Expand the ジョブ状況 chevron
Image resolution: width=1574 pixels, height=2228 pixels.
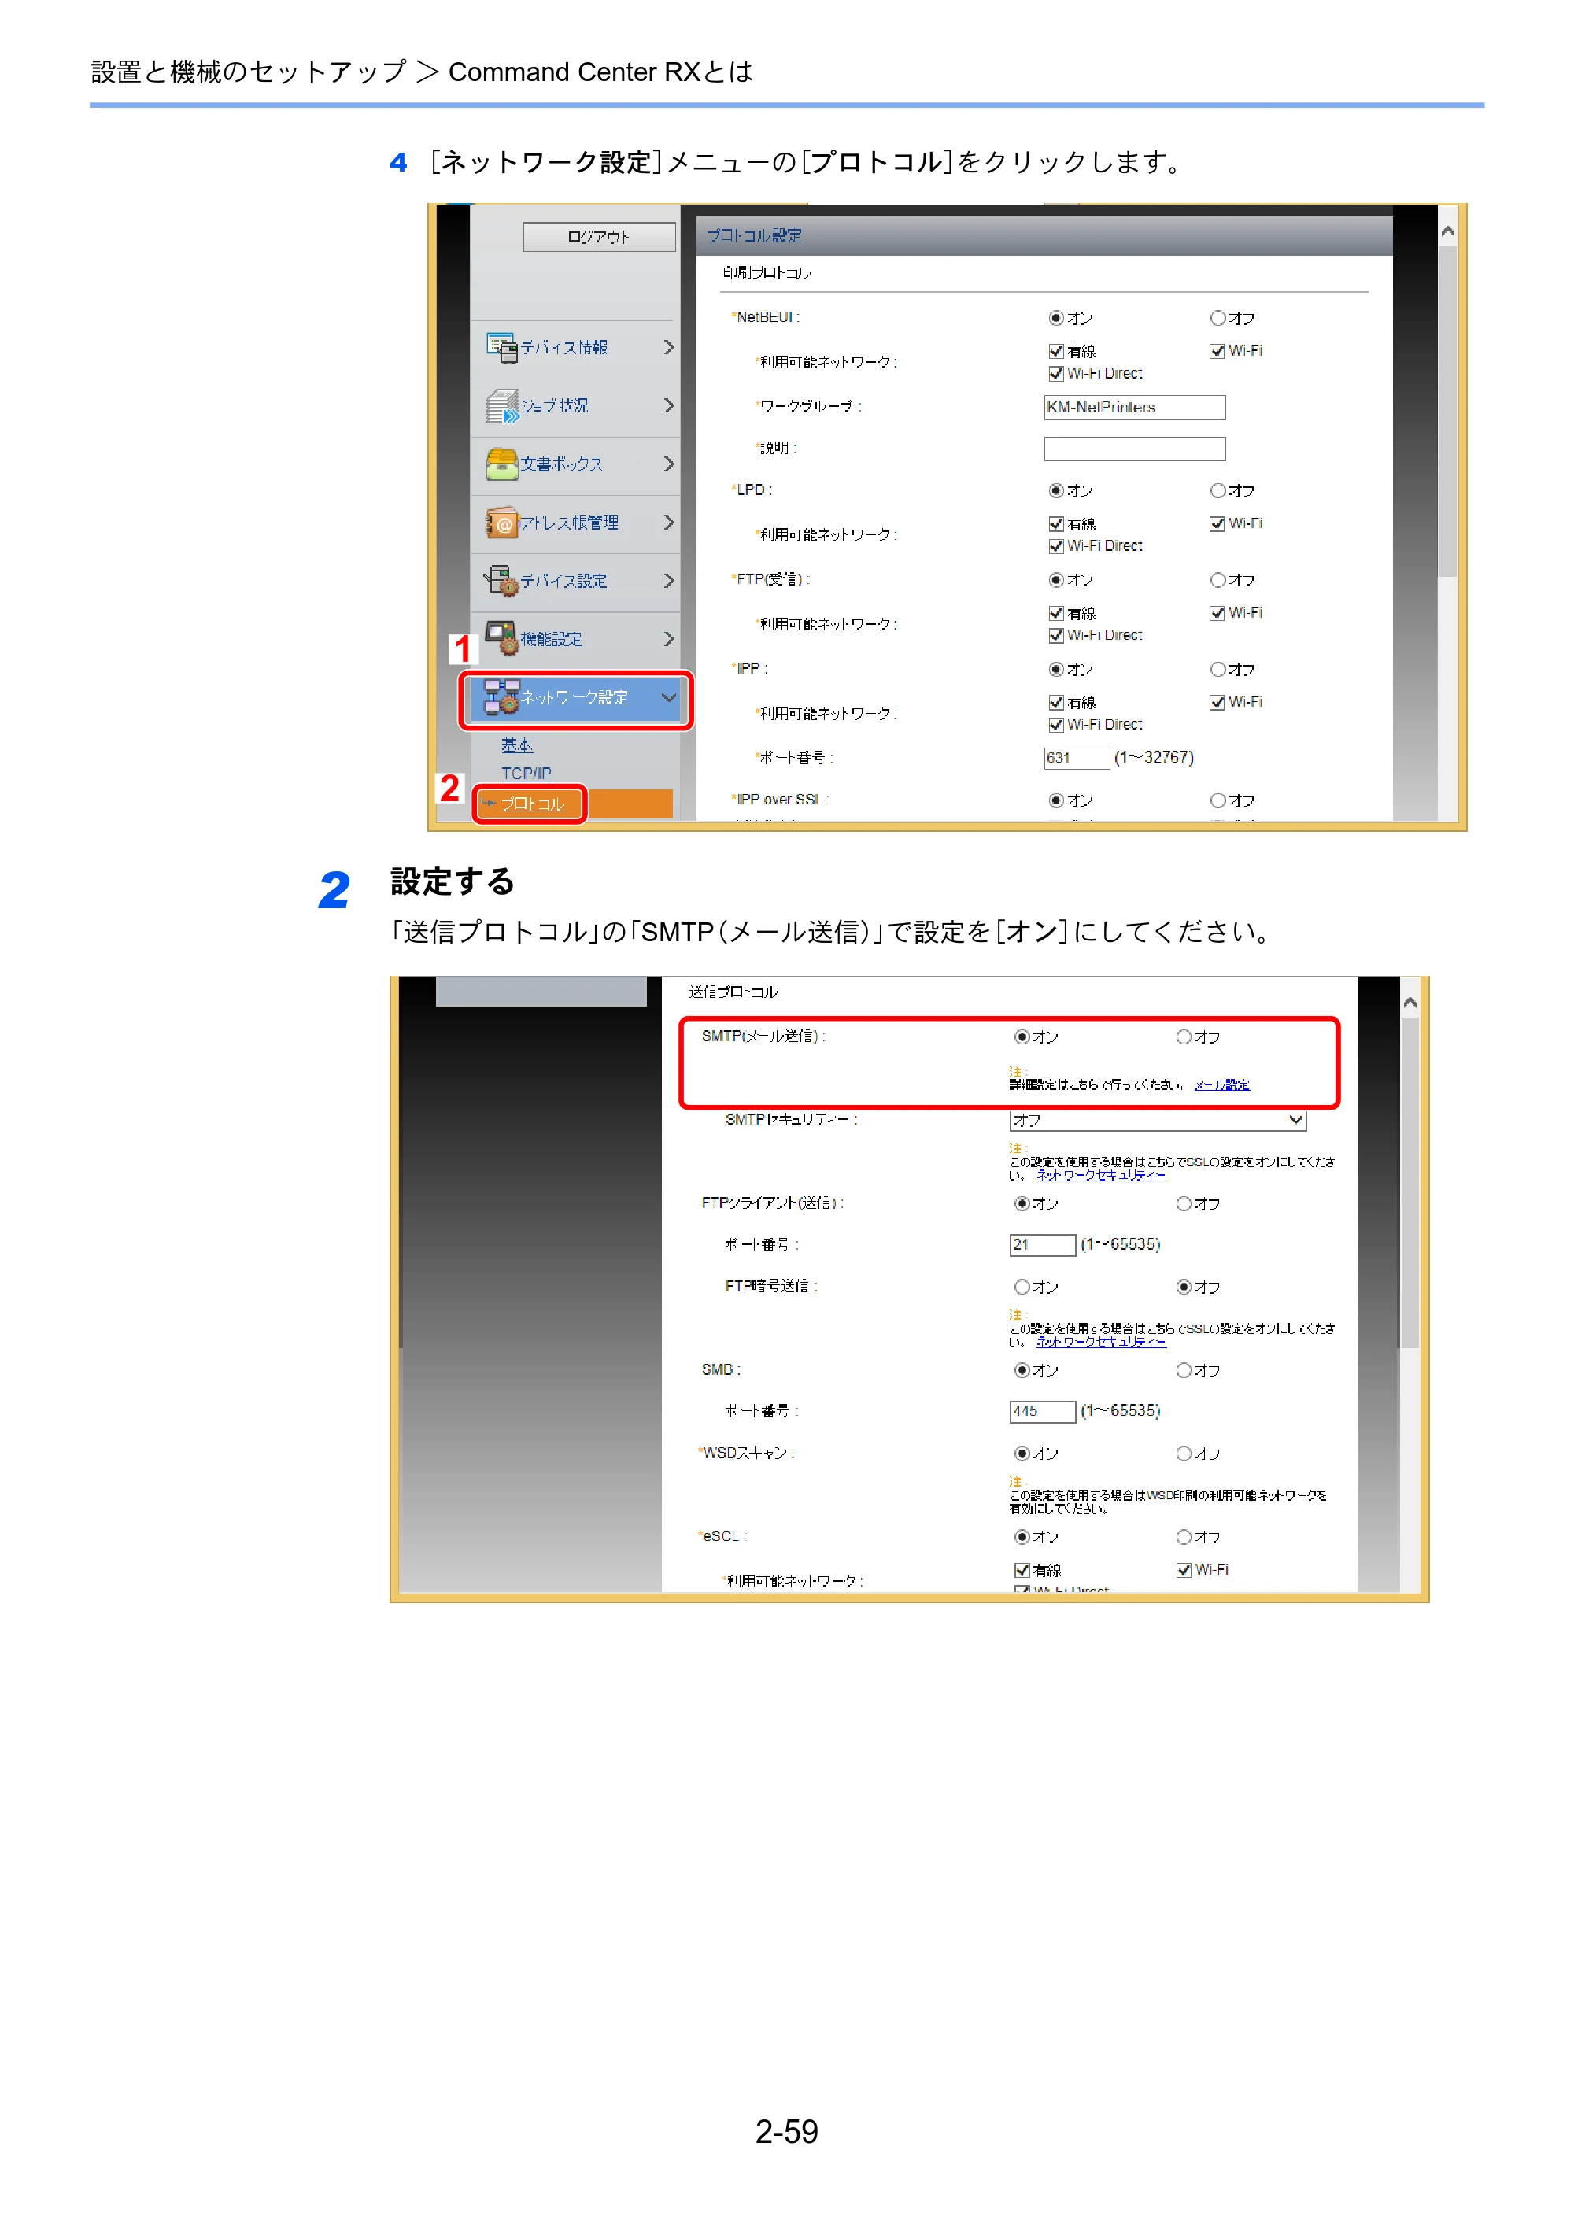coord(667,405)
